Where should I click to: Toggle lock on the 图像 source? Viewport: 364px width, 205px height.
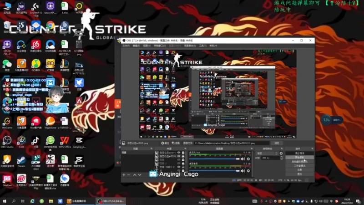point(183,160)
